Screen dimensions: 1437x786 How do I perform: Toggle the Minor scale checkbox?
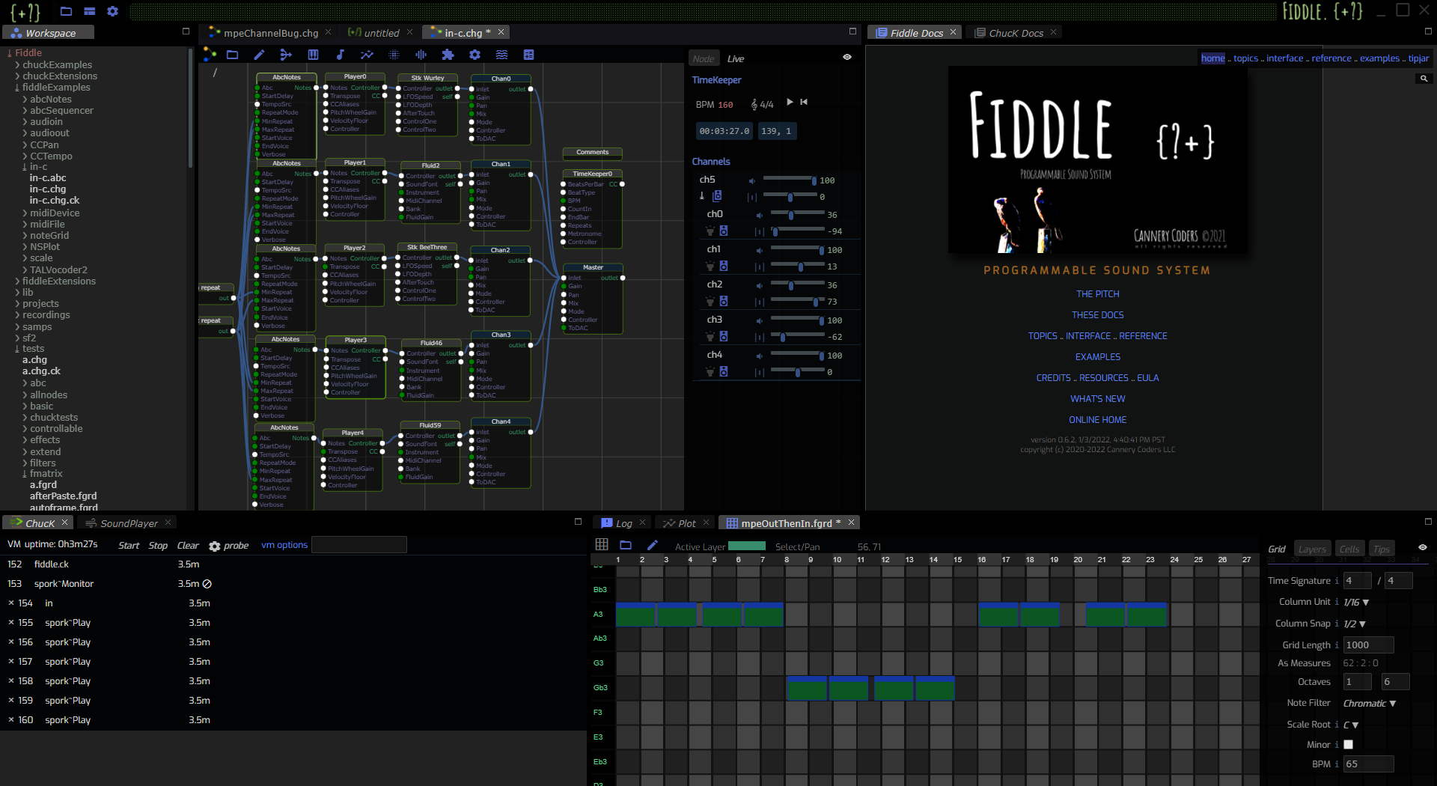(1348, 745)
